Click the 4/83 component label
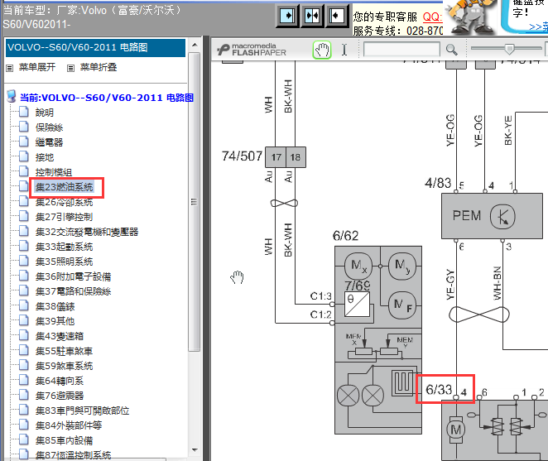 (x=438, y=183)
